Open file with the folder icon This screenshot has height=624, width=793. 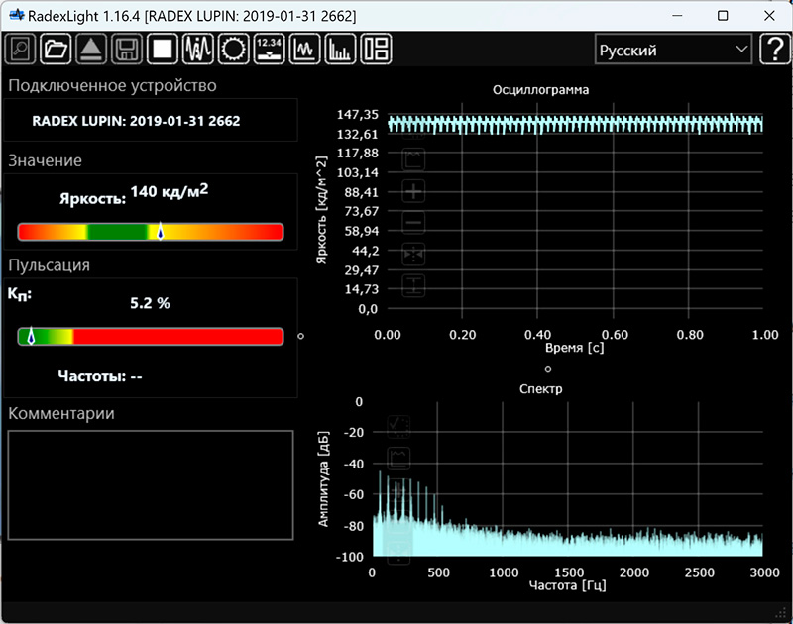pos(57,49)
